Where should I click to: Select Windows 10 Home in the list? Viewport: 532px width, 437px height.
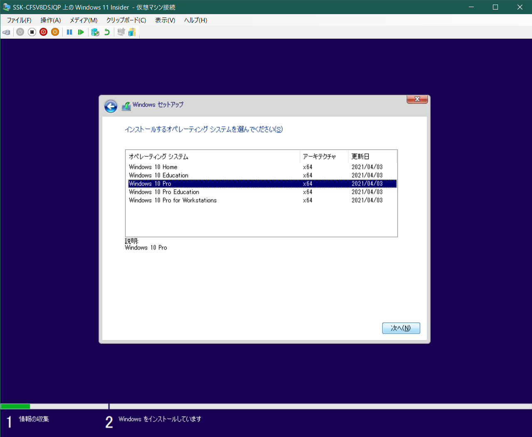[x=262, y=167]
